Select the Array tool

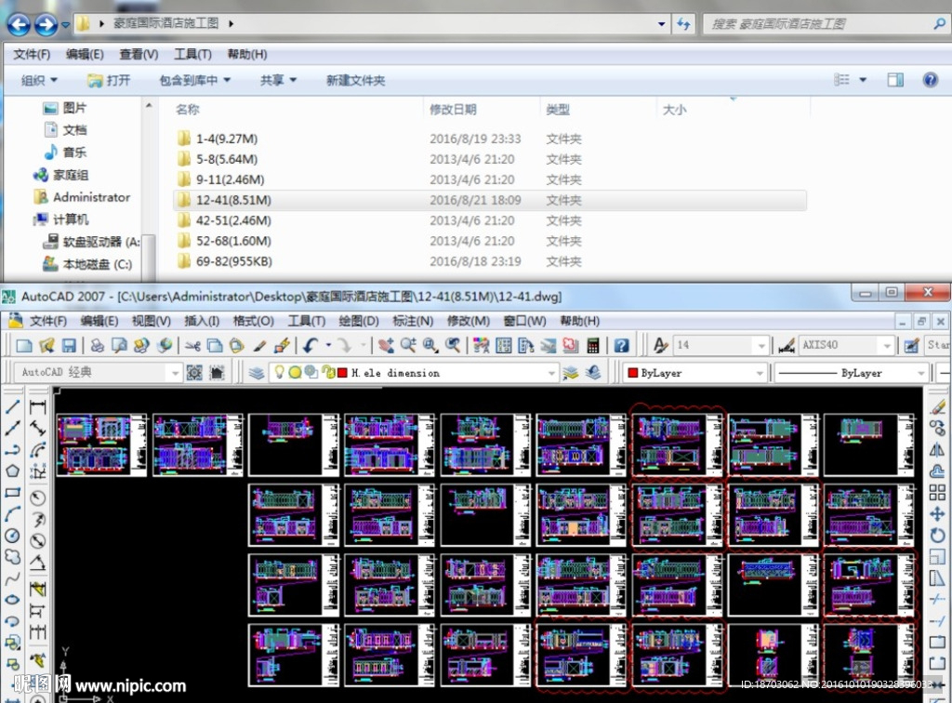tap(937, 492)
